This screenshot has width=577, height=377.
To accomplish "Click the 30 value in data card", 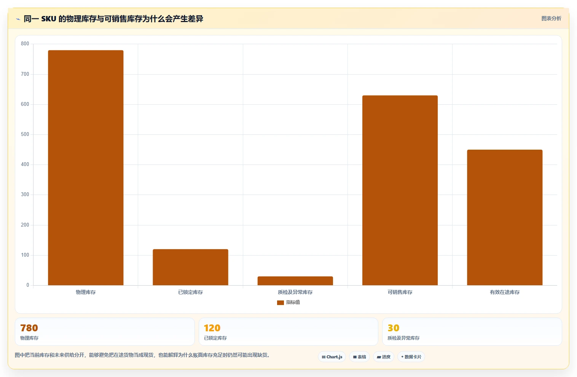I will tap(394, 328).
